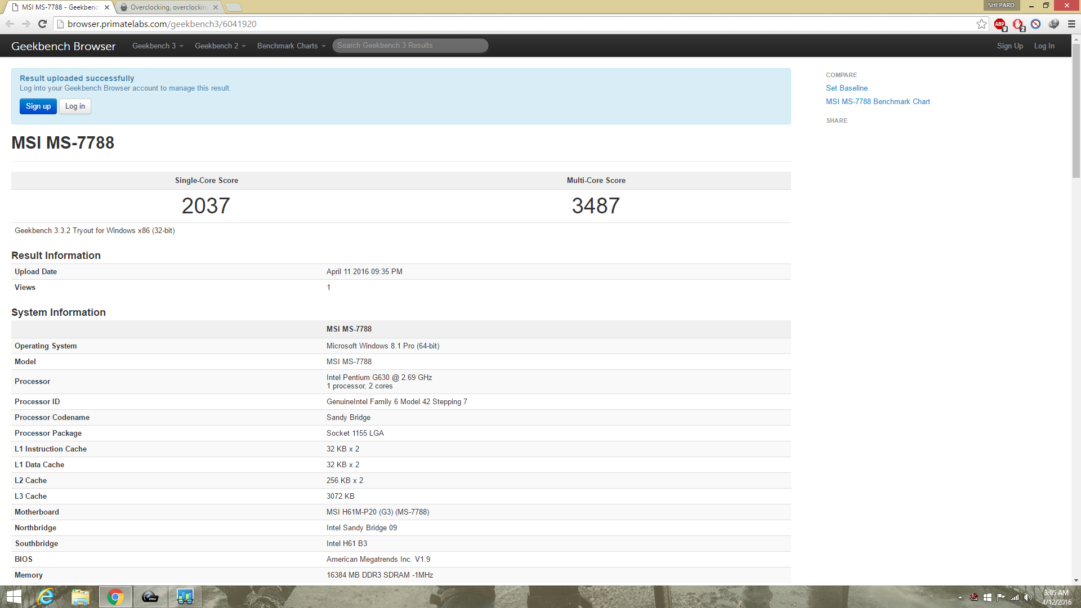The height and width of the screenshot is (608, 1081).
Task: Click the Sandy Bridge codename value
Action: pyautogui.click(x=349, y=417)
